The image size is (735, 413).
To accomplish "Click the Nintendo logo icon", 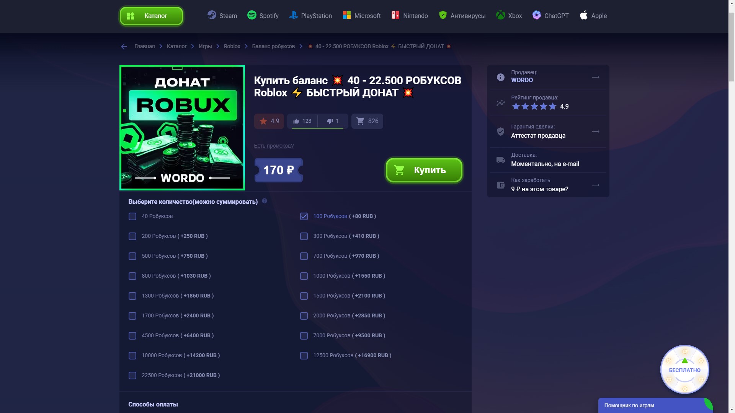I will pos(395,15).
